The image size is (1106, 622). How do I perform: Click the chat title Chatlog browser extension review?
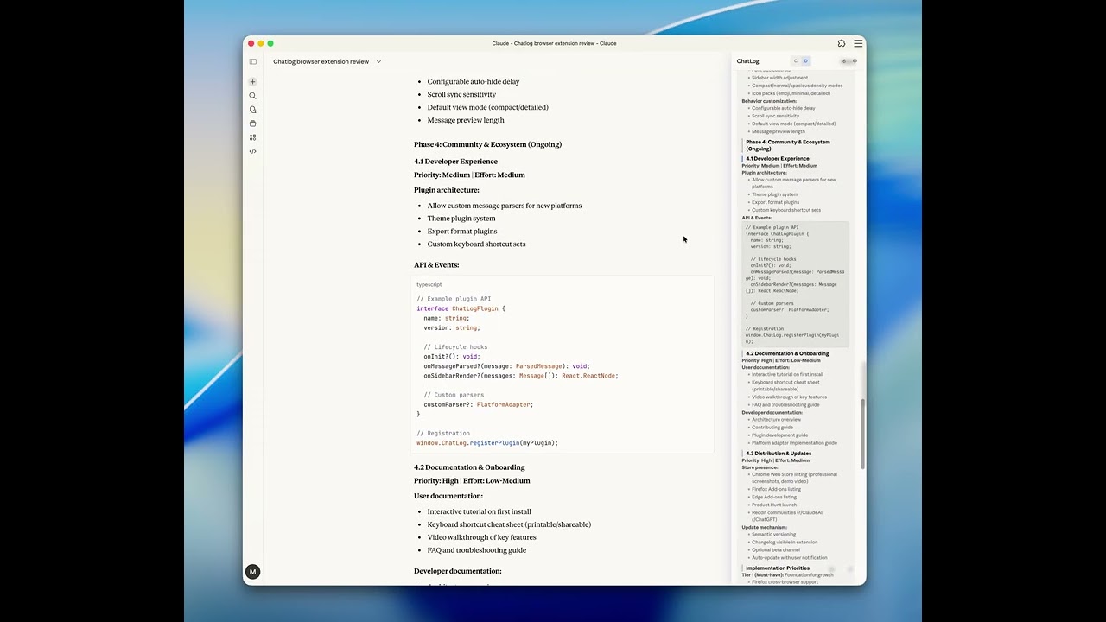pyautogui.click(x=321, y=61)
